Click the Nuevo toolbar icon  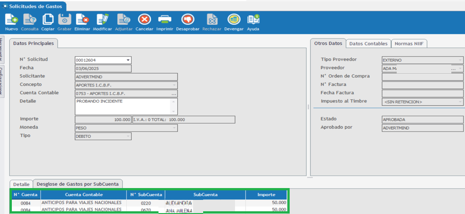pyautogui.click(x=11, y=20)
